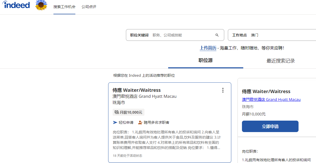Image resolution: width=316 pixels, height=163 pixels.
Task: Click the job description snippet in the card
Action: pyautogui.click(x=166, y=140)
